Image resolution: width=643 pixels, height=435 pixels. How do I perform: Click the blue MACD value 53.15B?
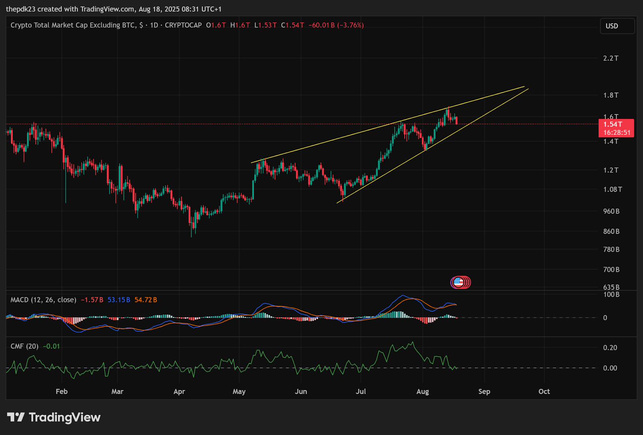click(119, 300)
